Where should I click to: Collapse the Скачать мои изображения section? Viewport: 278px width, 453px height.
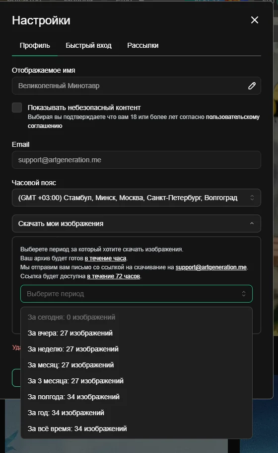pyautogui.click(x=136, y=224)
